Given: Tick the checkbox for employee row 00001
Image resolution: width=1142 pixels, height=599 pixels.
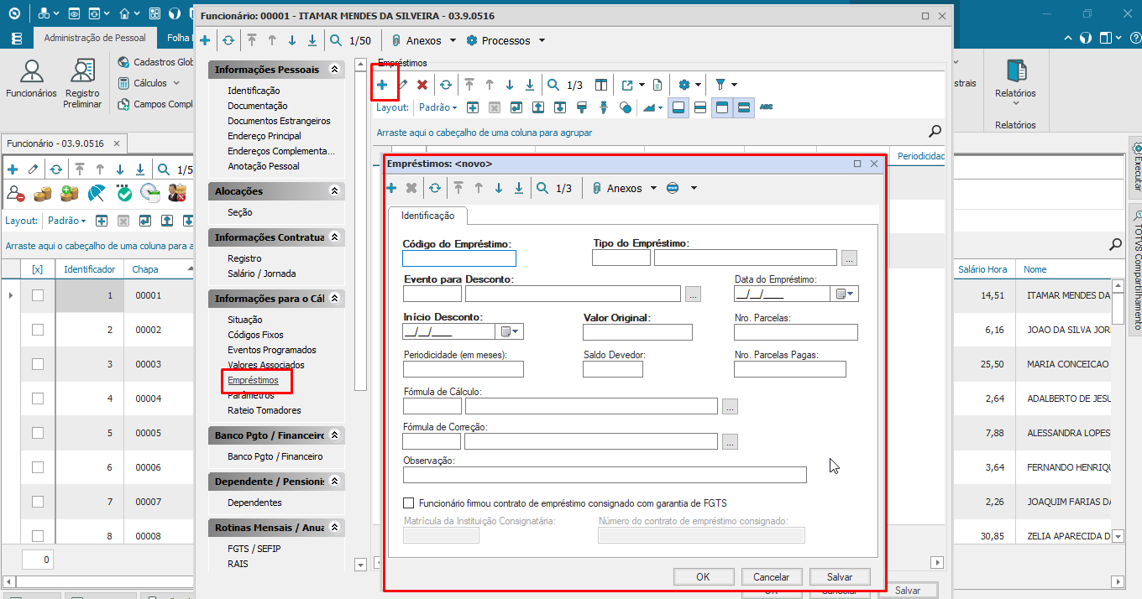Looking at the screenshot, I should (38, 295).
